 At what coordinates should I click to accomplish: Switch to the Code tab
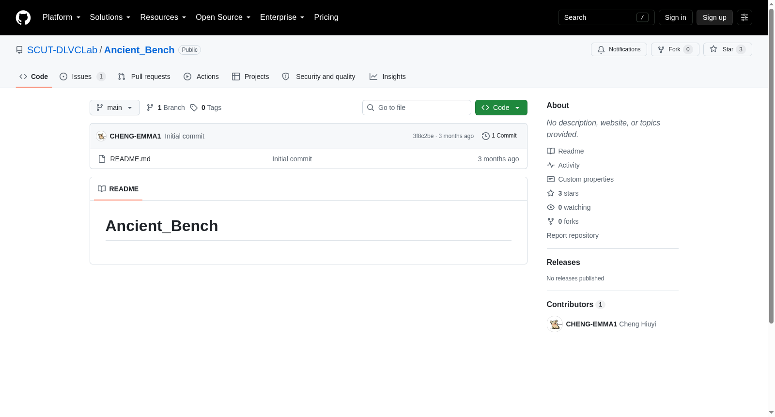[34, 77]
